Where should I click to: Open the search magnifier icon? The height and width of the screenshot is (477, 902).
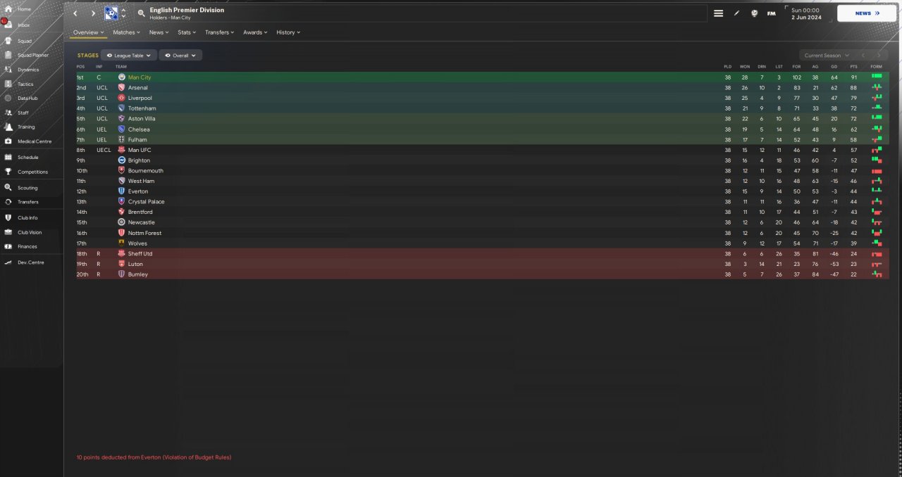142,13
